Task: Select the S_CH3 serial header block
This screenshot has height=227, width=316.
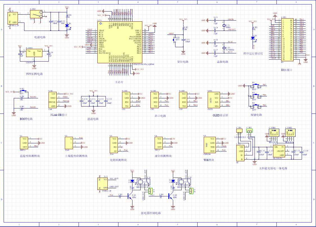Action: [x=183, y=100]
